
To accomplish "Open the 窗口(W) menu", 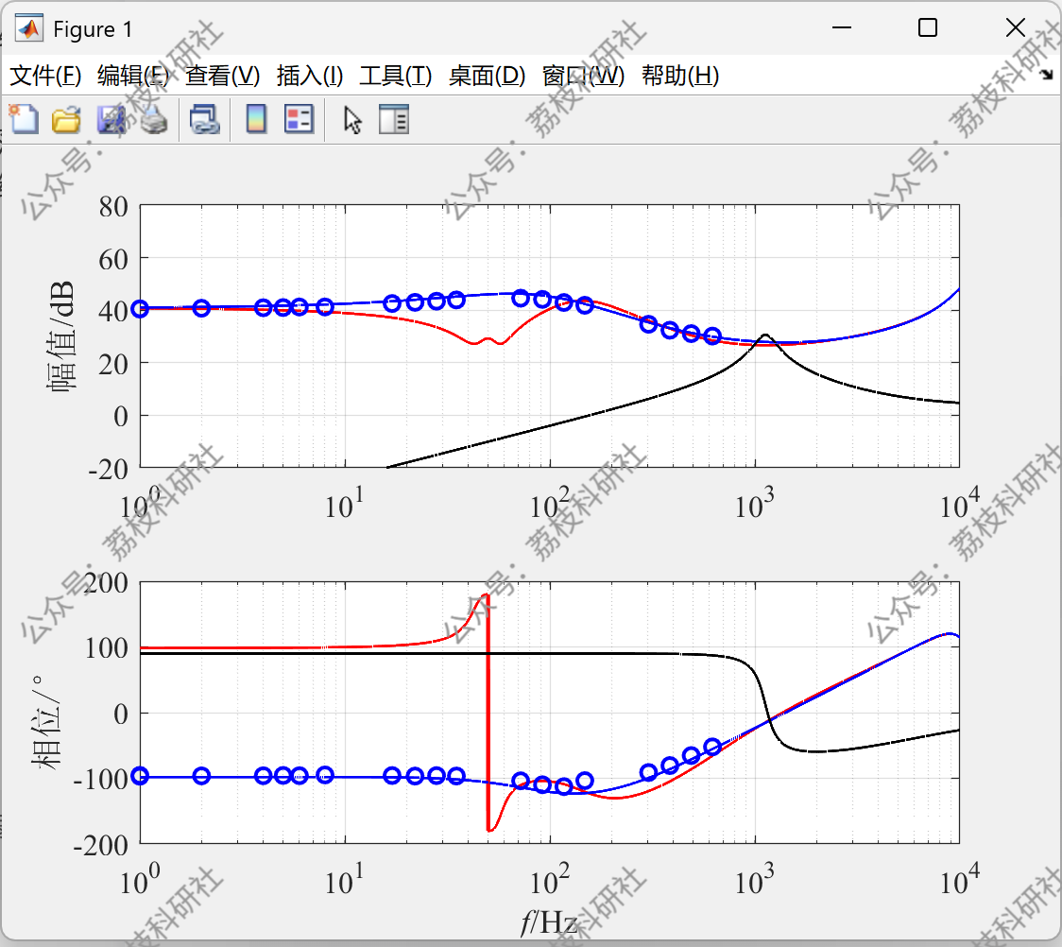I will [583, 76].
